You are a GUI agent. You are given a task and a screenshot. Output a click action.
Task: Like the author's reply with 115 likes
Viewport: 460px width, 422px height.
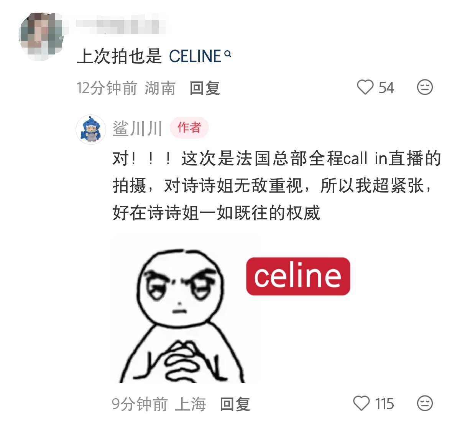click(361, 404)
